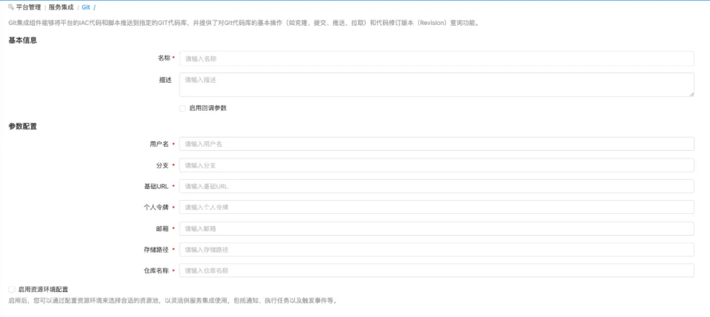Focus the 名称 input field
The image size is (710, 317).
click(437, 58)
